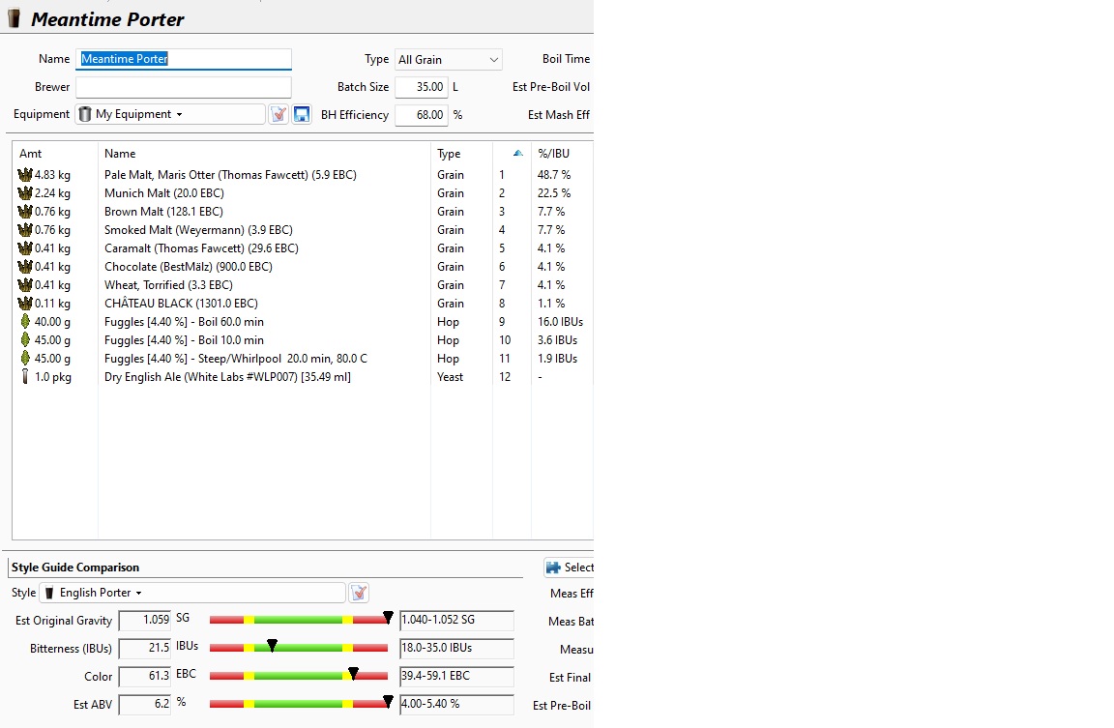Click the edit equipment profile icon
Image resolution: width=1114 pixels, height=728 pixels.
click(278, 114)
